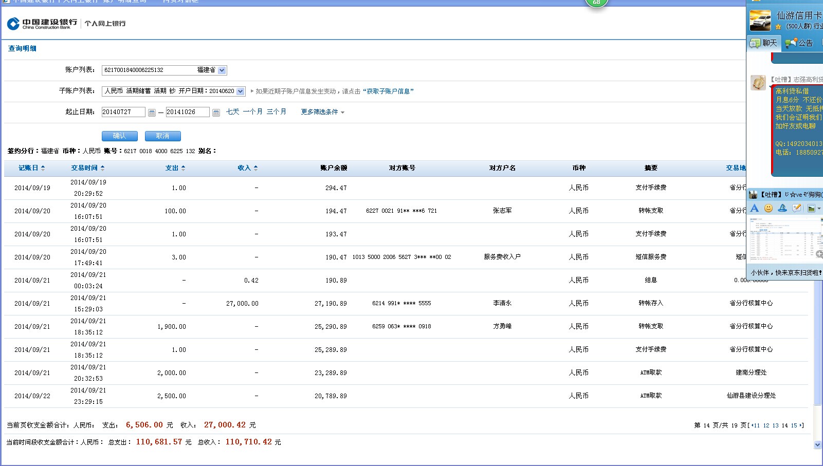Image resolution: width=823 pixels, height=466 pixels.
Task: Sort table by 记账日 column
Action: coord(31,168)
